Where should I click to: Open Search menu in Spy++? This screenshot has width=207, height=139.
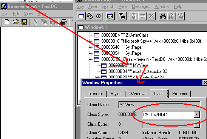click(x=108, y=6)
